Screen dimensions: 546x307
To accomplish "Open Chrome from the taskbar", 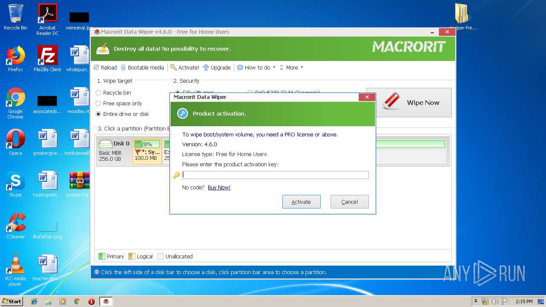I will point(77,301).
